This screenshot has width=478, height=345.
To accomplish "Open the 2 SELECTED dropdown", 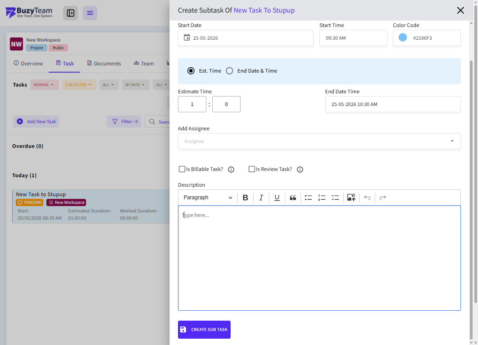I will (79, 85).
